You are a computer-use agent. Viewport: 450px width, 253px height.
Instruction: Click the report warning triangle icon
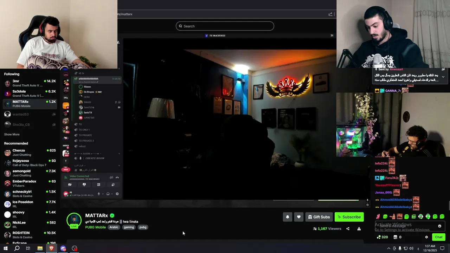click(359, 229)
